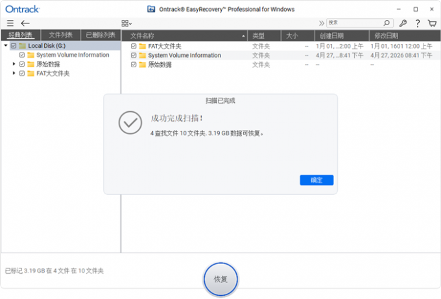The width and height of the screenshot is (441, 299).
Task: Click 成功完成扫描! heading text
Action: pyautogui.click(x=176, y=118)
